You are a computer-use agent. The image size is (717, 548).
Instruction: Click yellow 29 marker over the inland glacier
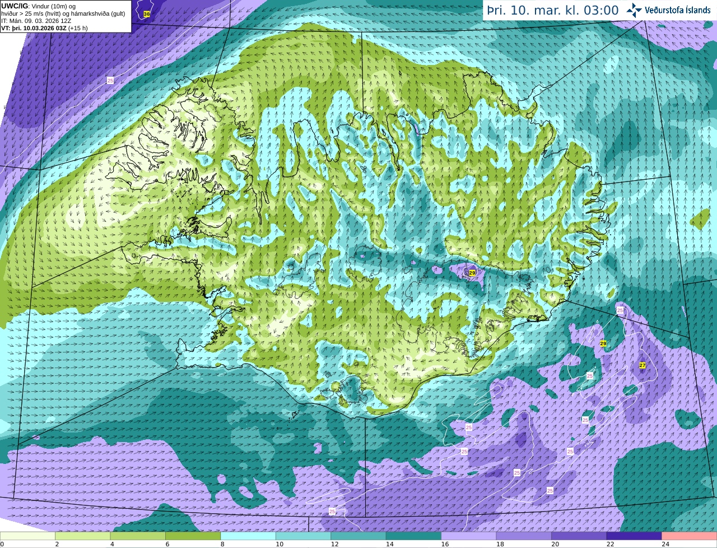[472, 273]
